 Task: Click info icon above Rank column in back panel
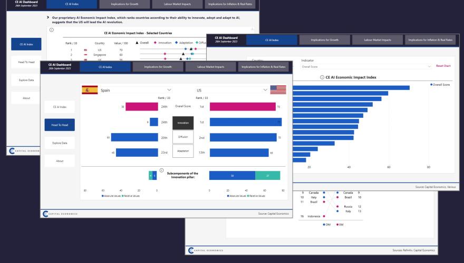51,30
